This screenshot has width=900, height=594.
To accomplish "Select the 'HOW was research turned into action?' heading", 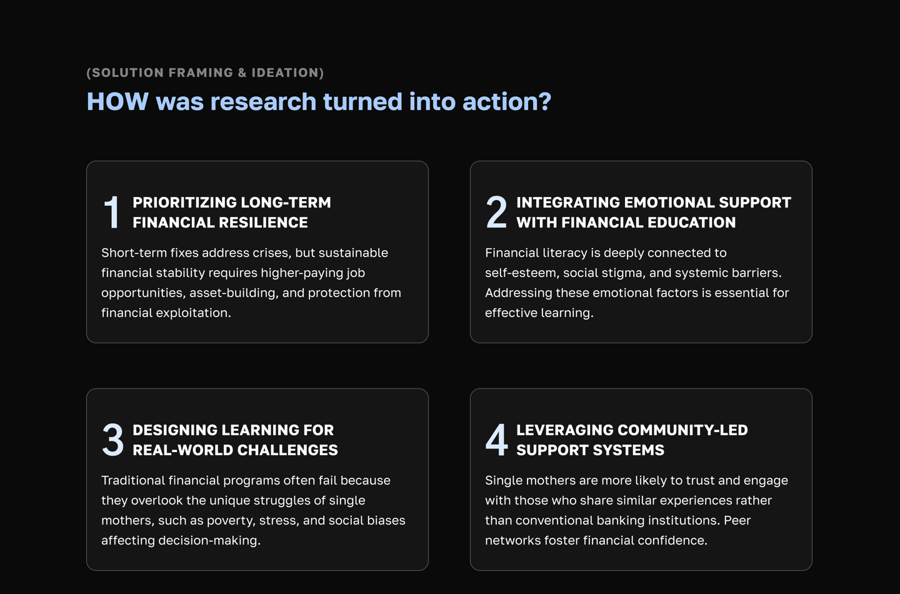I will click(x=319, y=101).
